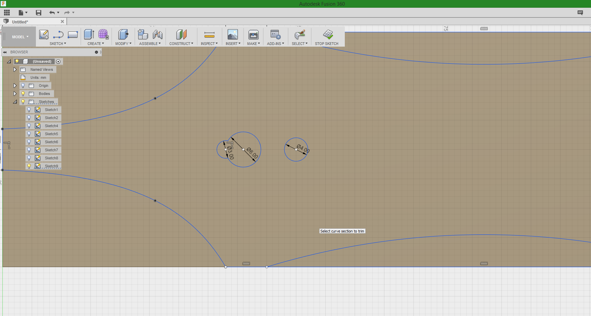Image resolution: width=591 pixels, height=316 pixels.
Task: Open the MODEL workspace dropdown
Action: click(x=20, y=37)
